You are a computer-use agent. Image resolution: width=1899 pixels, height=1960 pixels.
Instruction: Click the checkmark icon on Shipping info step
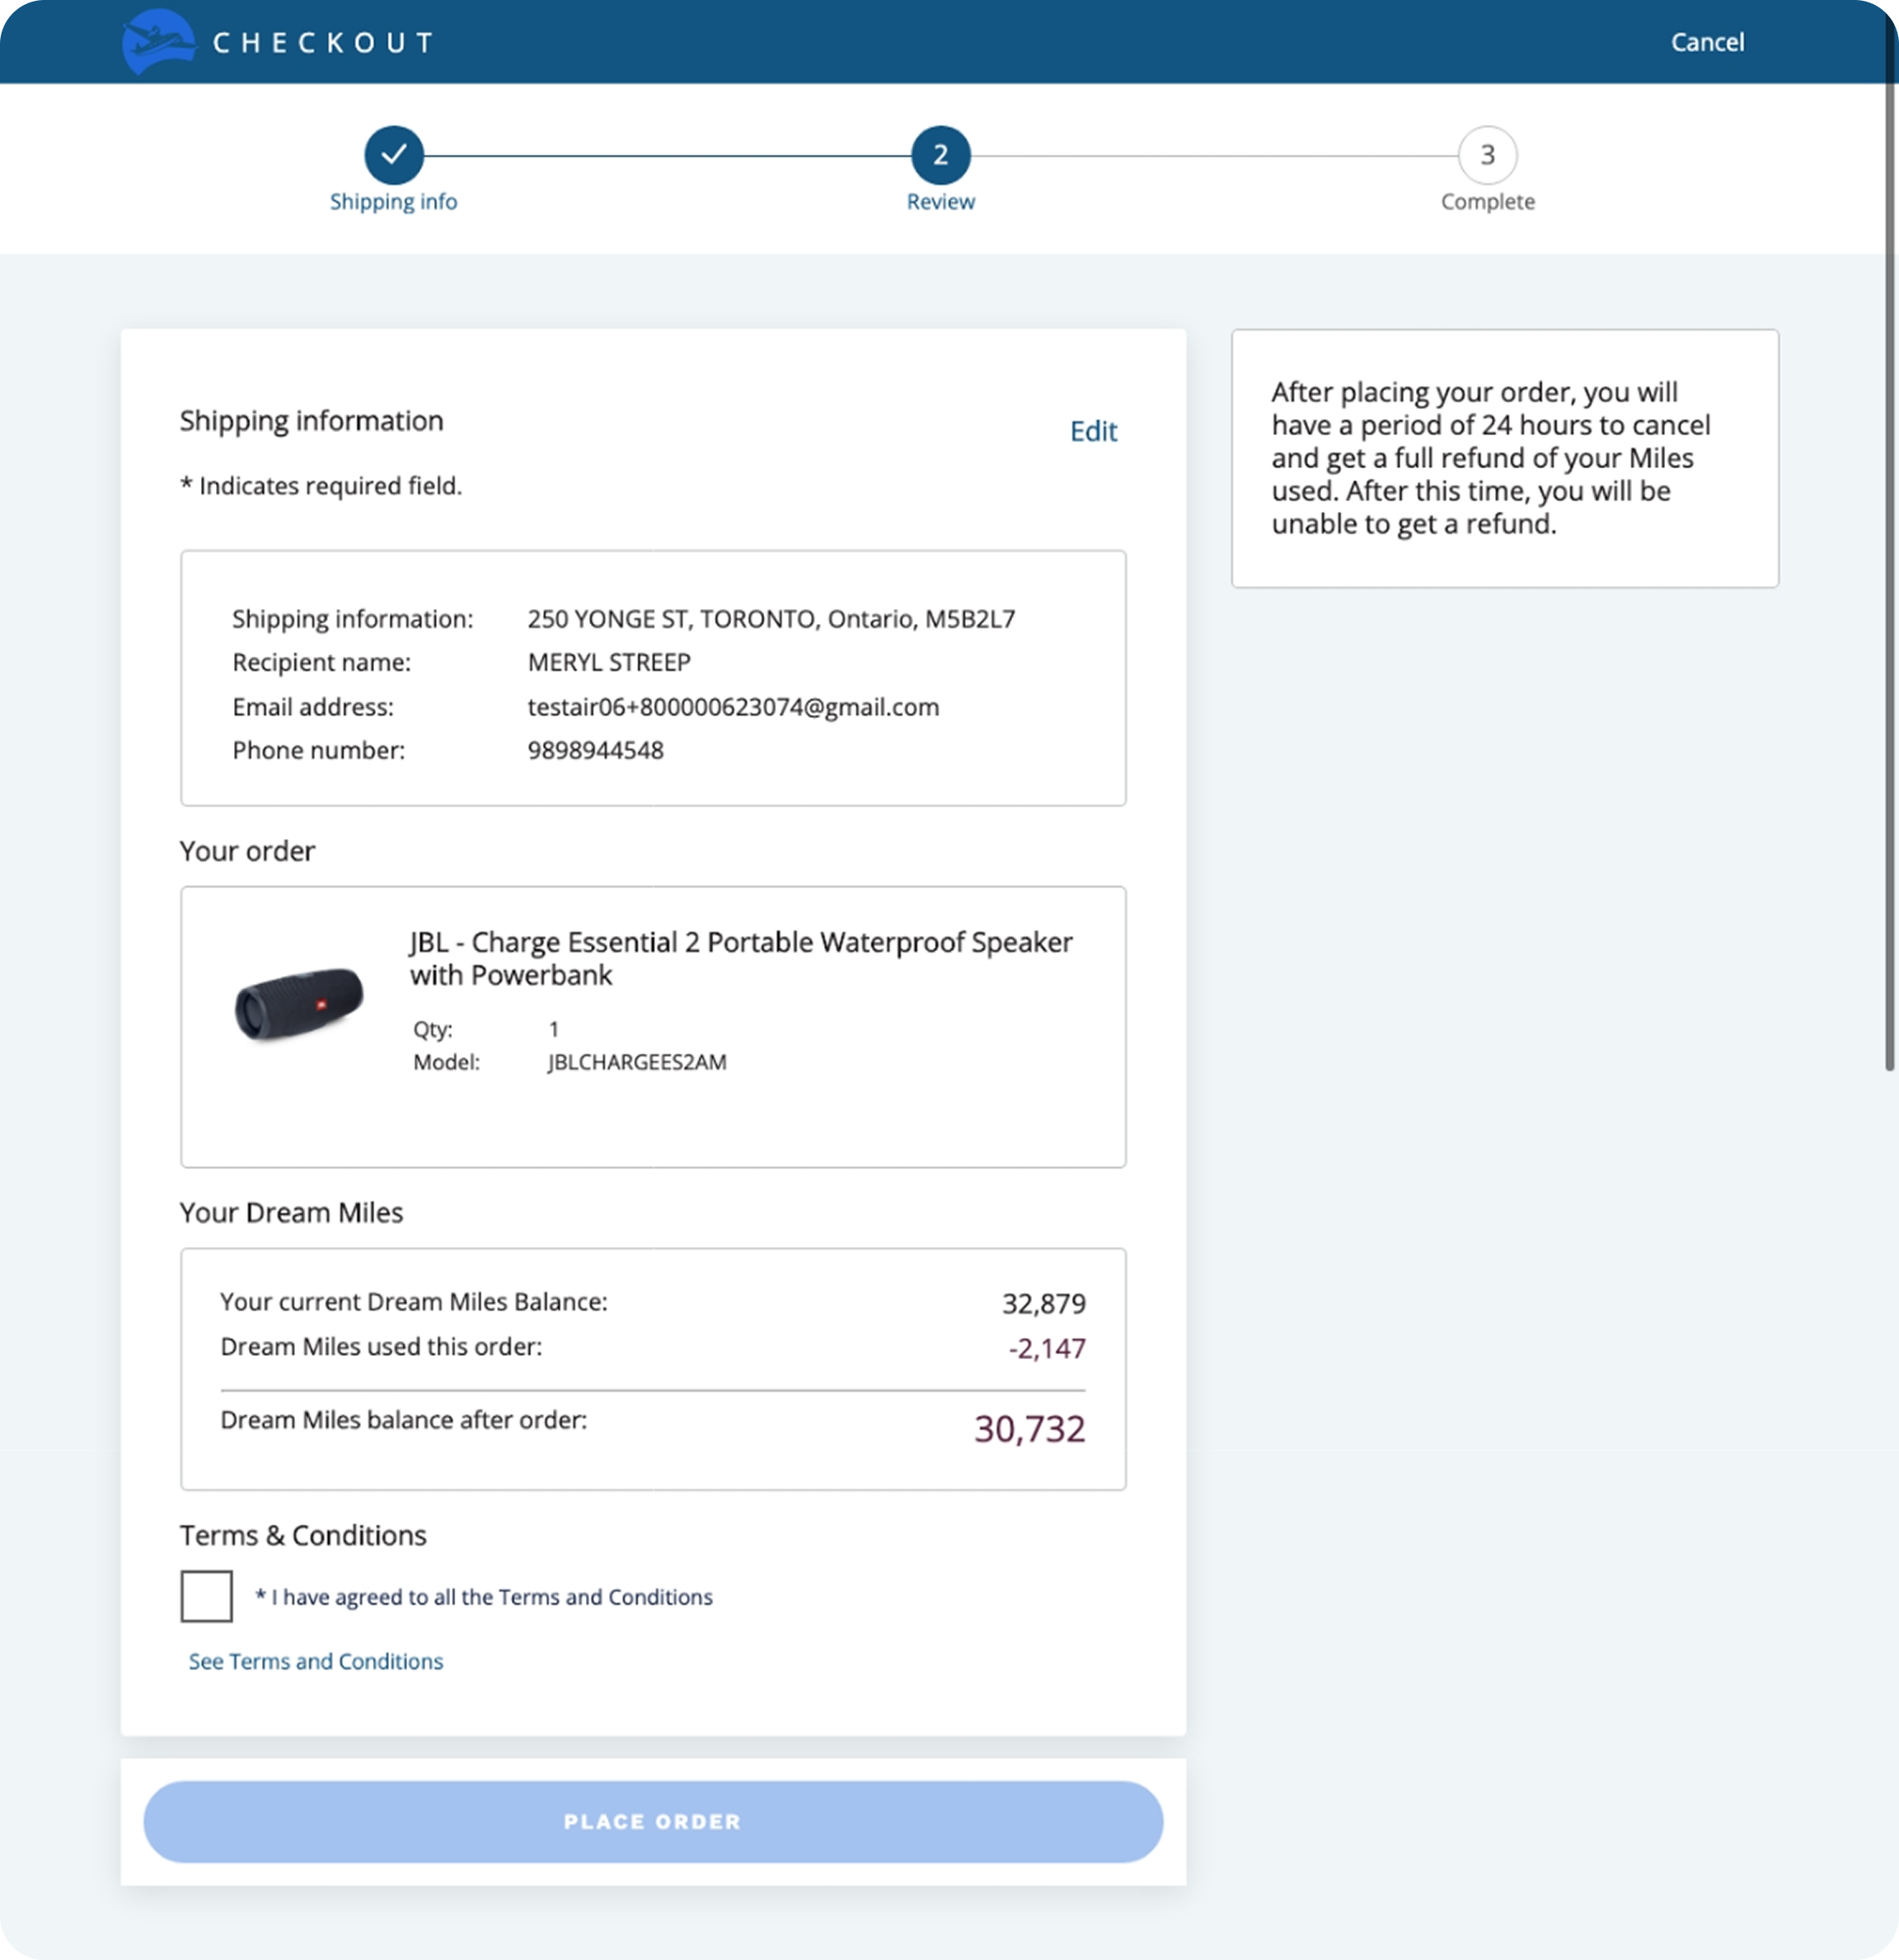395,156
